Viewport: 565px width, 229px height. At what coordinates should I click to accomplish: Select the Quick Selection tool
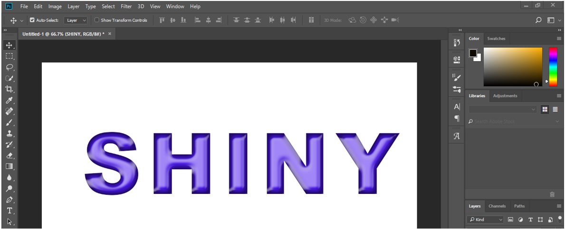coord(9,78)
